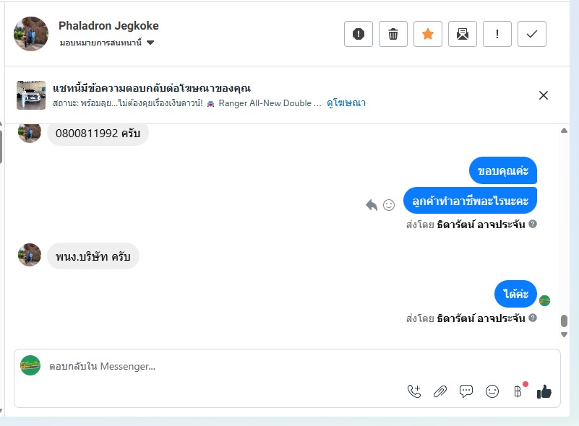
Task: Send a thumbs up like
Action: tap(544, 391)
